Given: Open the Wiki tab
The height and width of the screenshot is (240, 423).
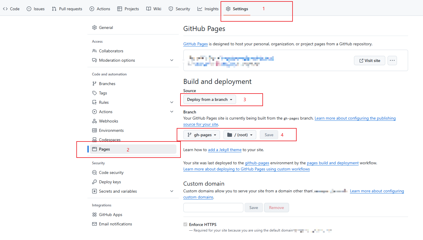Looking at the screenshot, I should [154, 9].
